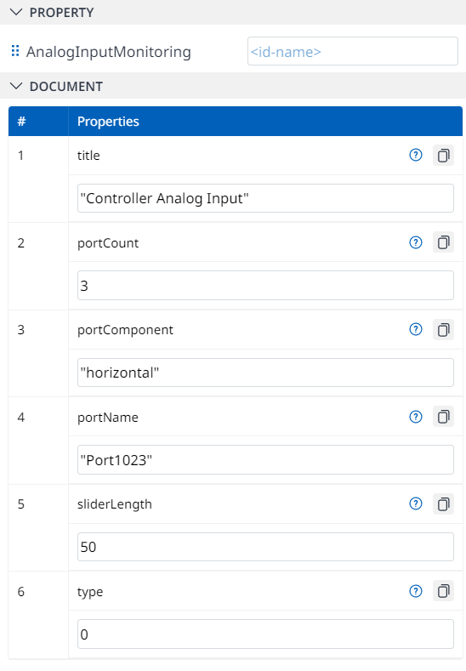Click the "Controller Analog Input" title field
The image size is (466, 671).
click(265, 198)
